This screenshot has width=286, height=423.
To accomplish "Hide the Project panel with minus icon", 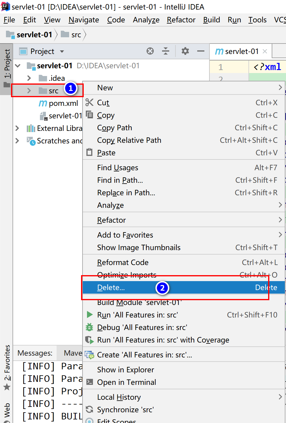I will [x=201, y=51].
